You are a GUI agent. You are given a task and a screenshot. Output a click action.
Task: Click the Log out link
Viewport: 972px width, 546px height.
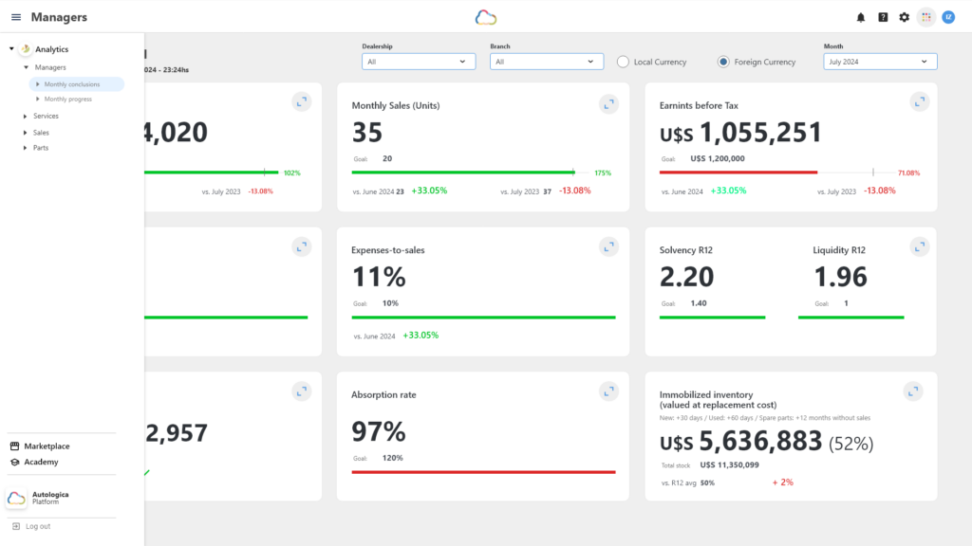(x=38, y=526)
